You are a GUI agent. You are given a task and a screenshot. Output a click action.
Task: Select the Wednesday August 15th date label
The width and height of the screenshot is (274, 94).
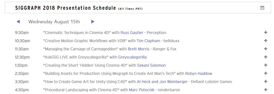coord(54,22)
